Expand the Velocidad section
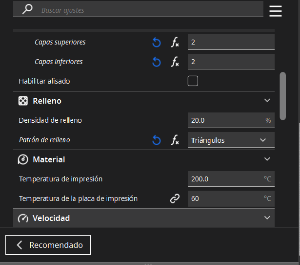Image resolution: width=300 pixels, height=265 pixels. [267, 218]
